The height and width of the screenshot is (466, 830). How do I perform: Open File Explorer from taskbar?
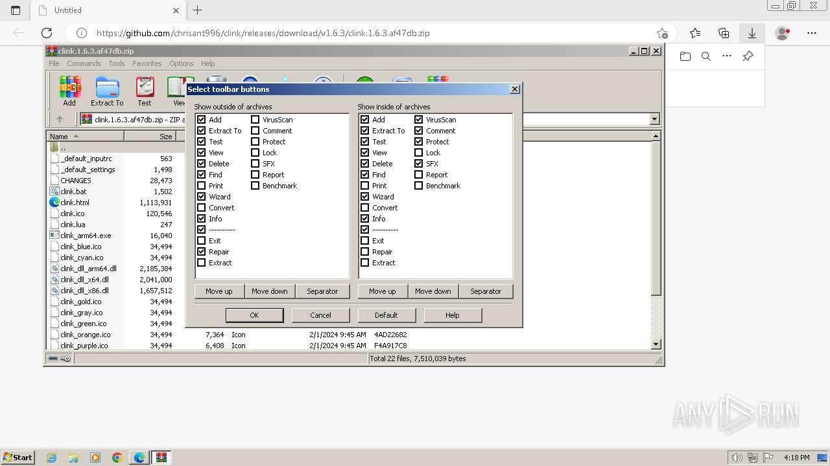tap(73, 458)
